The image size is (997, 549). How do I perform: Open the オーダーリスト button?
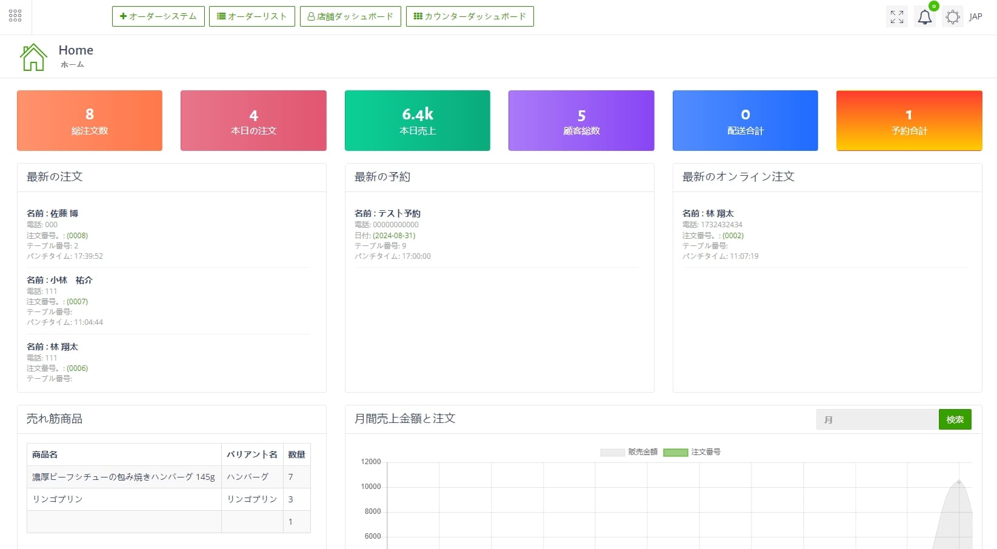pos(252,16)
